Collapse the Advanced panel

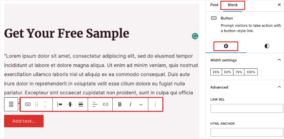point(279,87)
